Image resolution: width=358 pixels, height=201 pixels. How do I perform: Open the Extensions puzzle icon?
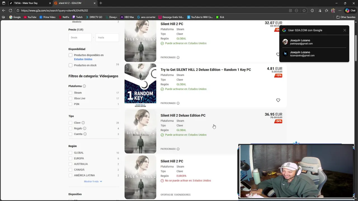pyautogui.click(x=312, y=11)
